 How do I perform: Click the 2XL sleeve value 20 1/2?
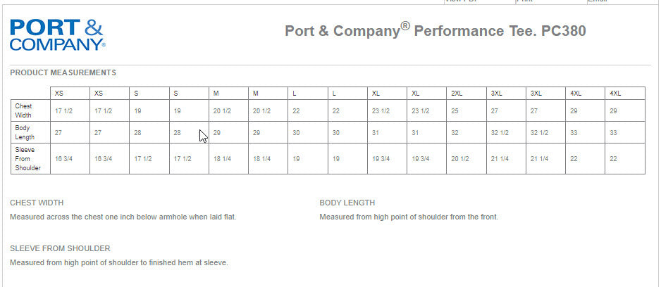point(460,159)
